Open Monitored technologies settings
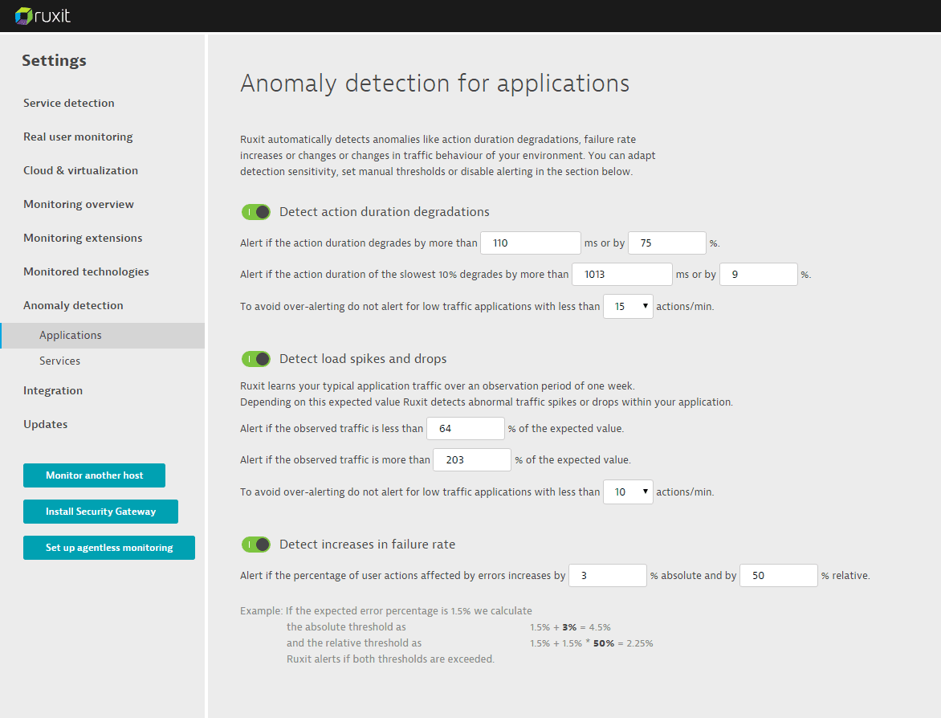This screenshot has height=718, width=941. coord(86,271)
